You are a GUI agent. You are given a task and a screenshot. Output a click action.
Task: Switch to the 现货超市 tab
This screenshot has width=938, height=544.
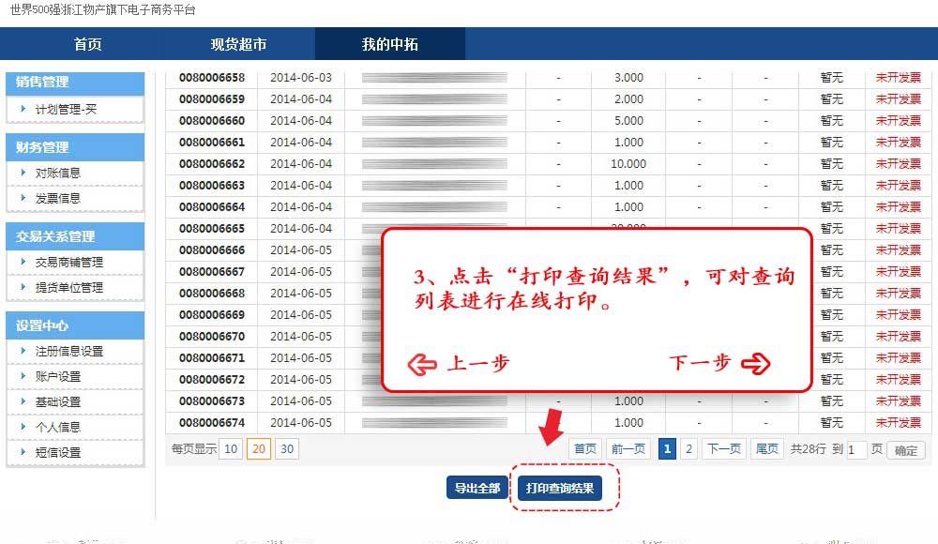[x=238, y=44]
